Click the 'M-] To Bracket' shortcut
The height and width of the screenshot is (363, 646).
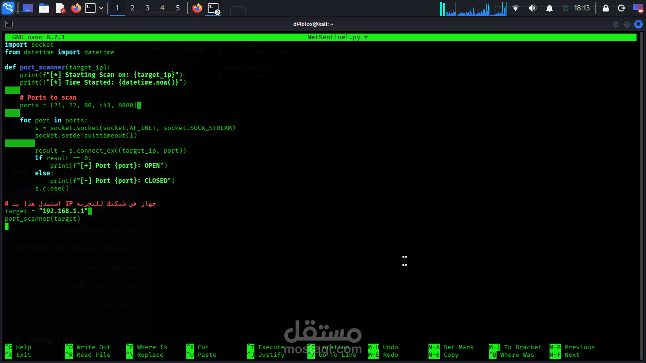tap(515, 347)
